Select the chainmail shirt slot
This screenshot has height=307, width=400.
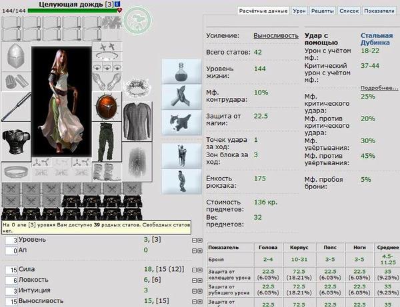[137, 121]
